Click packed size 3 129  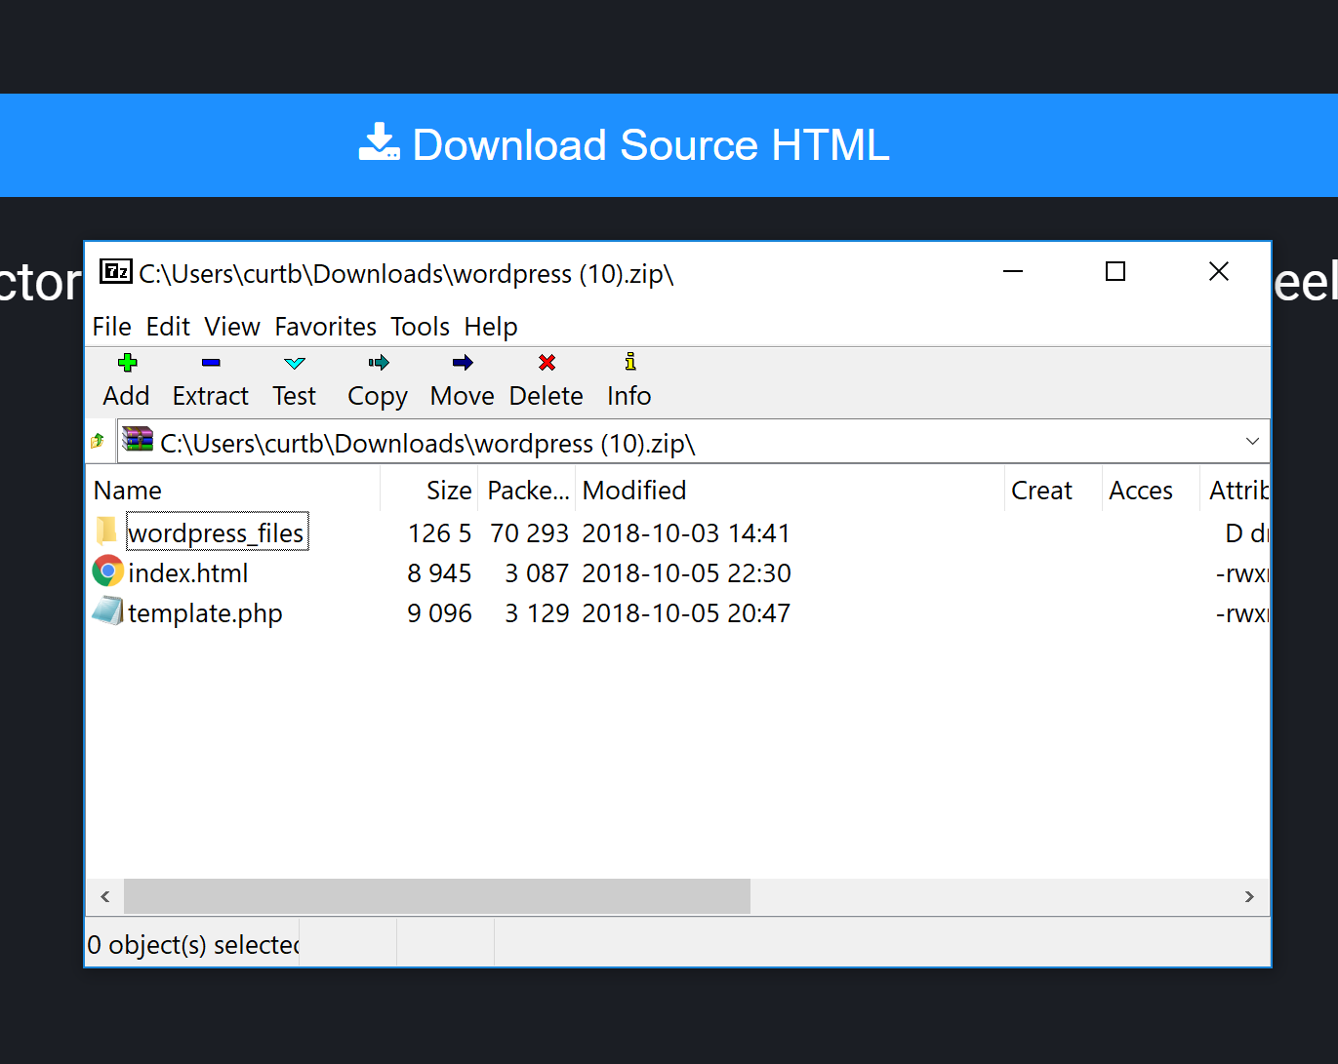(537, 613)
